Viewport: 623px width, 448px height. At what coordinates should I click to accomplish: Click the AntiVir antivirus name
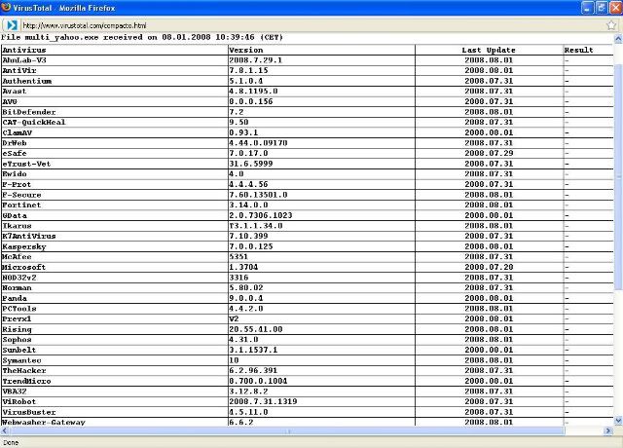pos(19,71)
